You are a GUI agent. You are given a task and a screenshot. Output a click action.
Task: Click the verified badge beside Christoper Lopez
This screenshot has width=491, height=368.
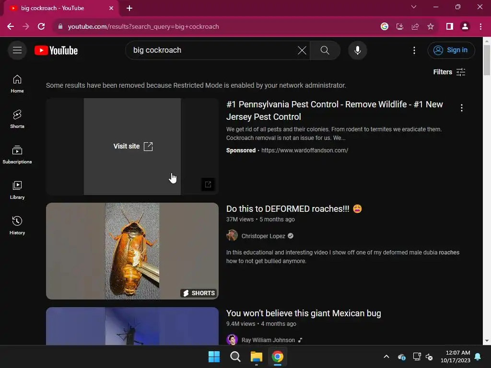(x=291, y=236)
